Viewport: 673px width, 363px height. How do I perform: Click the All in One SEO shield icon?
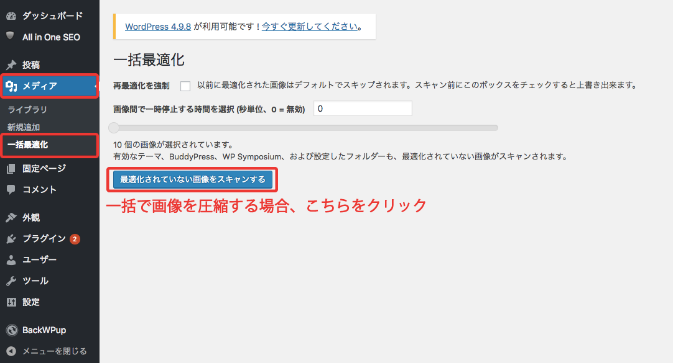[x=11, y=37]
